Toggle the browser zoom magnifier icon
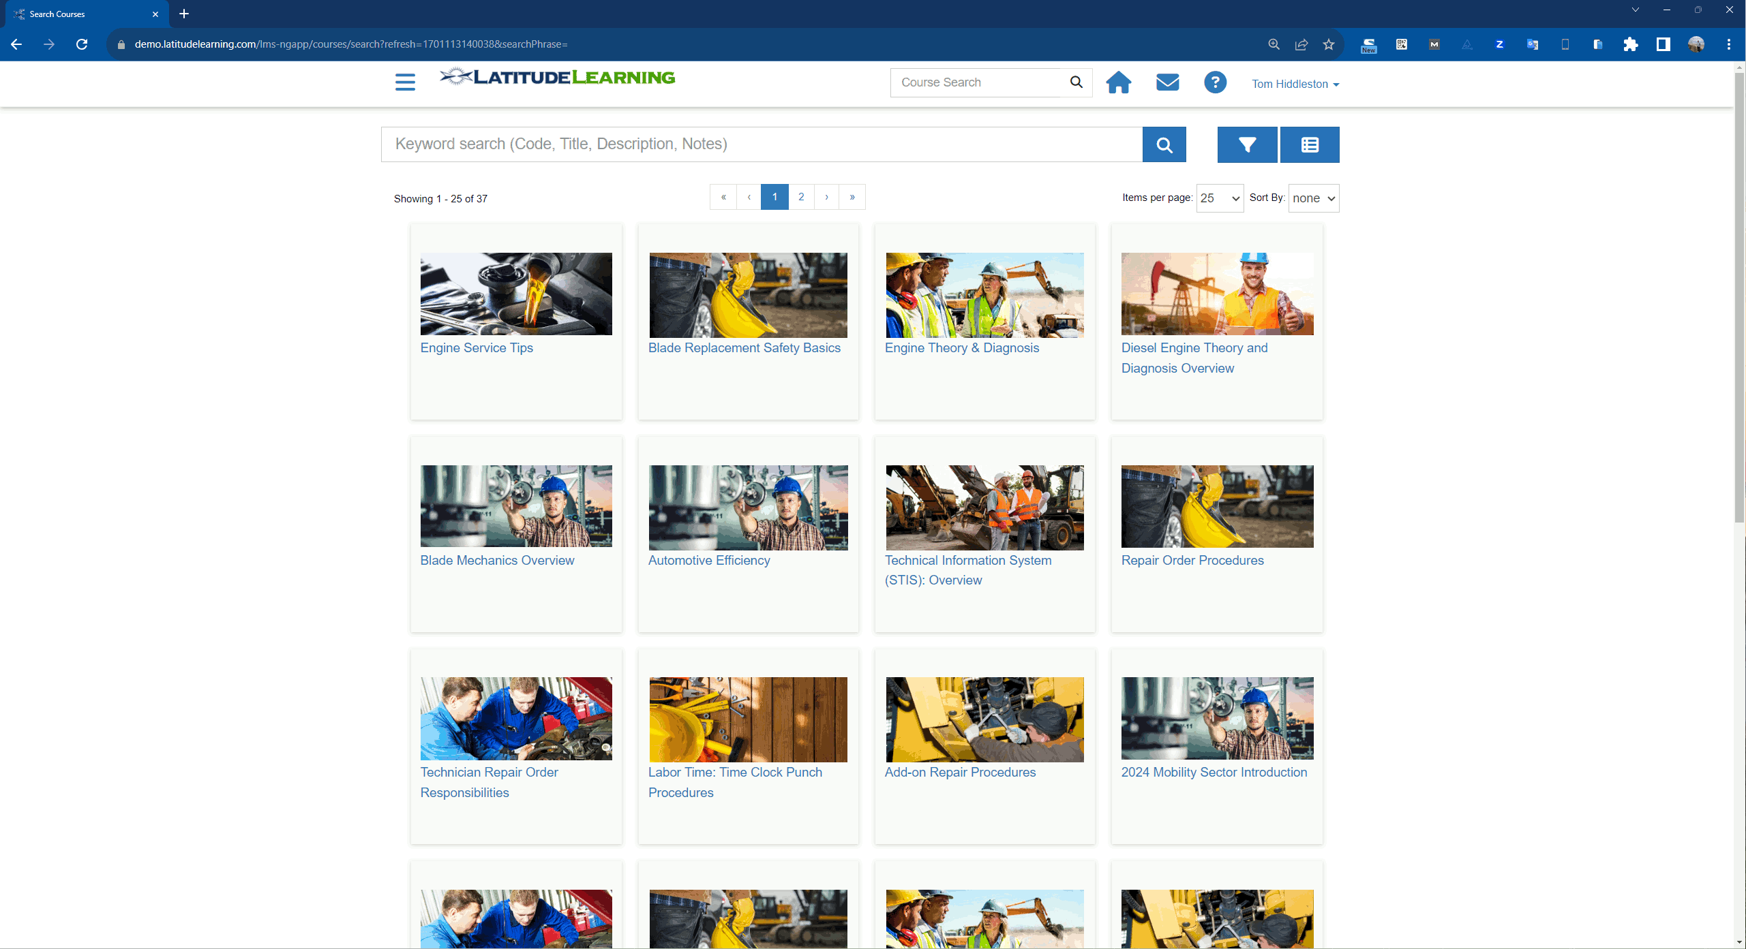The height and width of the screenshot is (949, 1746). tap(1274, 44)
